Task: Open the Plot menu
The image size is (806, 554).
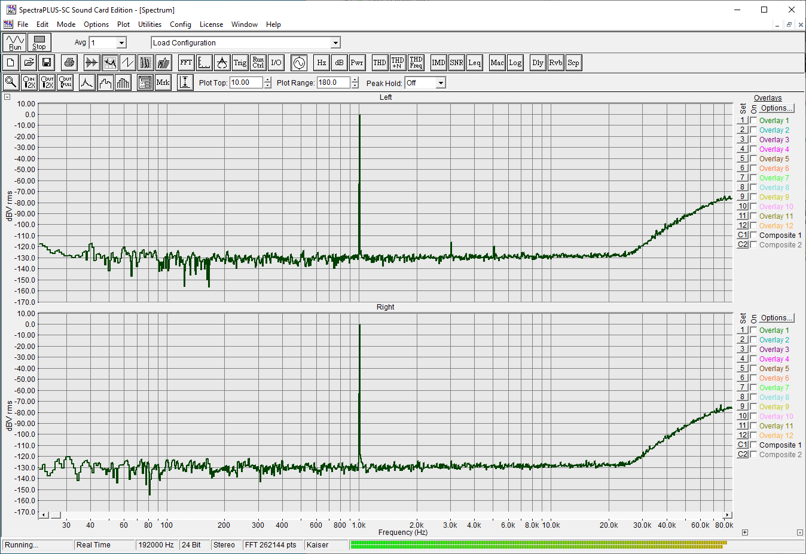Action: (x=123, y=25)
